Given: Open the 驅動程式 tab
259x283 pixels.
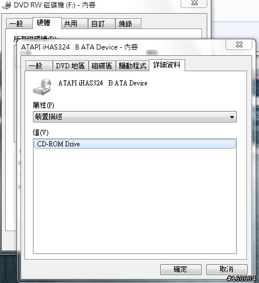Looking at the screenshot, I should (132, 66).
